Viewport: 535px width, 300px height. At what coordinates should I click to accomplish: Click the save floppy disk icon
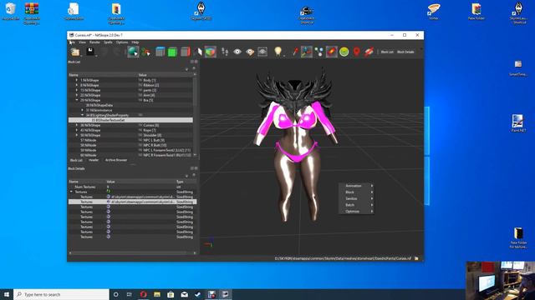[90, 52]
